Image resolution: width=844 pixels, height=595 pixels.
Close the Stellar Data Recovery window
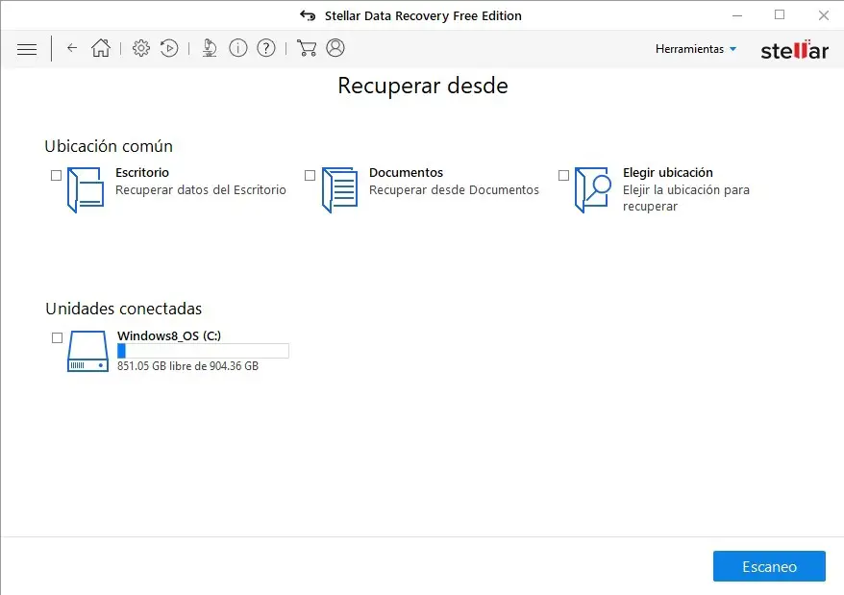tap(824, 15)
